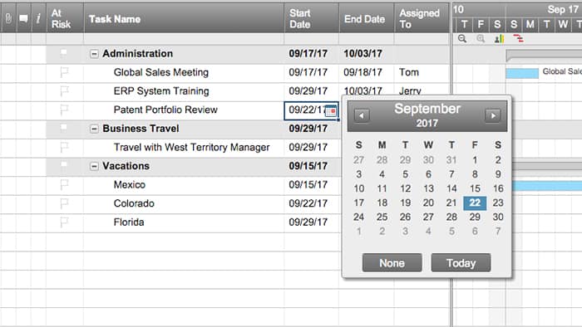Zoom in the Gantt chart magnifier
Viewport: 582px width, 327px height.
tap(481, 38)
